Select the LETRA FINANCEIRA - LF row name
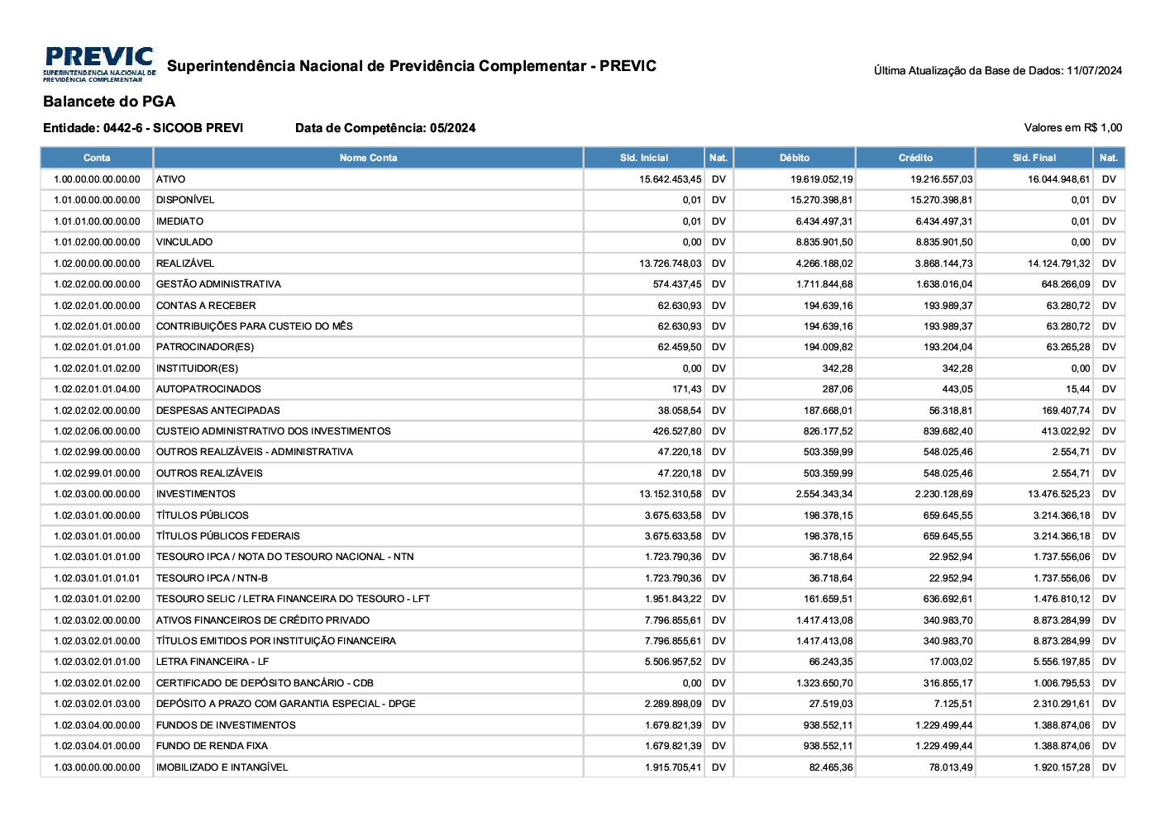 (x=213, y=662)
